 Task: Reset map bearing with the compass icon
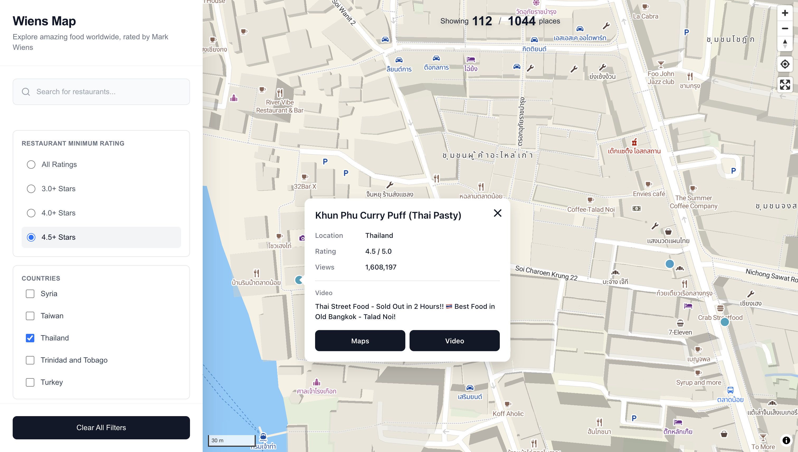[785, 44]
